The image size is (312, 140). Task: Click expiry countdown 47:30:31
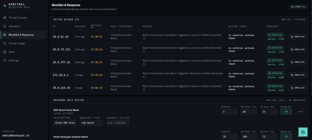click(96, 37)
